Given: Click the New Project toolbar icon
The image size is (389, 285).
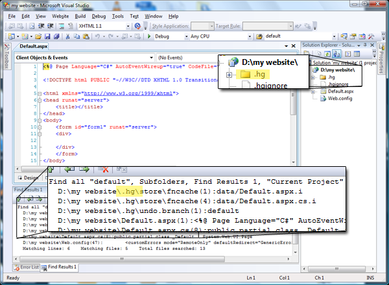Looking at the screenshot, I should point(11,36).
